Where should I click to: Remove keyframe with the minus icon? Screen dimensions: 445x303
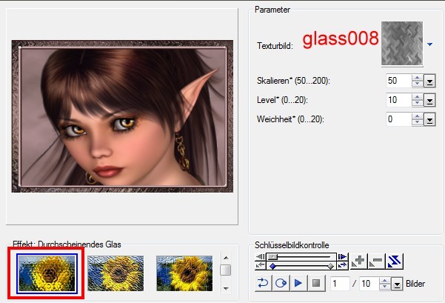[x=376, y=261]
